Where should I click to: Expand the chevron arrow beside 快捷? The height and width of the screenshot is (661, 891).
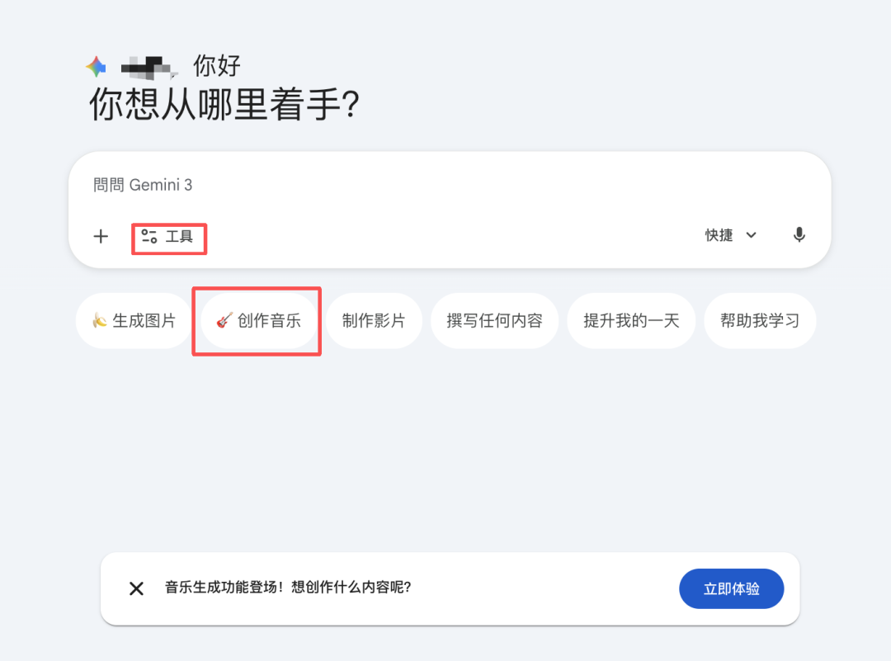click(x=752, y=235)
